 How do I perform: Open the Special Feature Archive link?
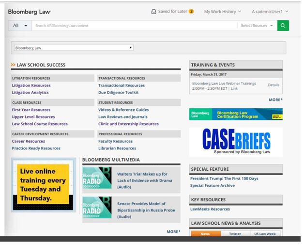point(213,186)
